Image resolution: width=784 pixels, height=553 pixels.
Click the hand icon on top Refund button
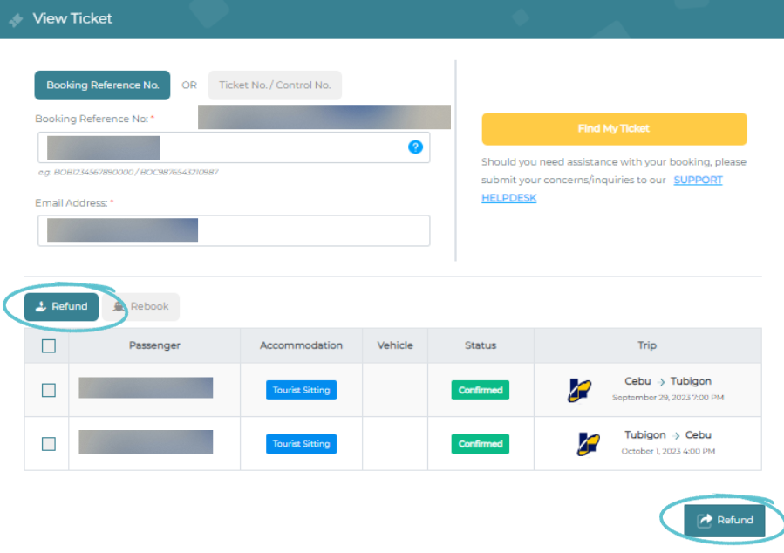(41, 306)
